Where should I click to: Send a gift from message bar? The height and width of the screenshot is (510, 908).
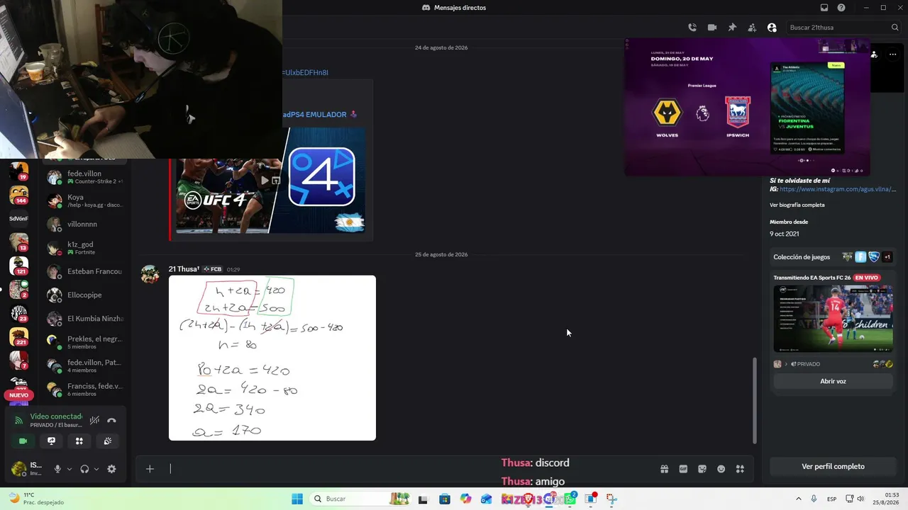tap(664, 468)
